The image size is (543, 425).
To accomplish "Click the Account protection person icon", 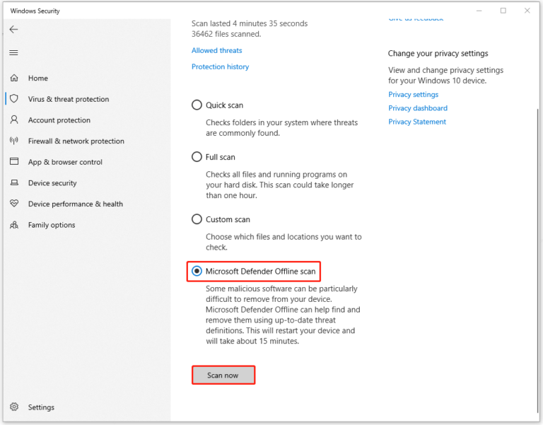I will [x=14, y=120].
